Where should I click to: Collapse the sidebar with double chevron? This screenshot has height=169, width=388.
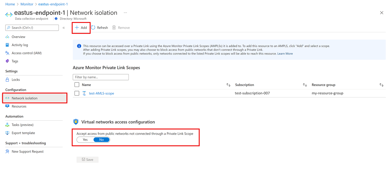(x=64, y=28)
